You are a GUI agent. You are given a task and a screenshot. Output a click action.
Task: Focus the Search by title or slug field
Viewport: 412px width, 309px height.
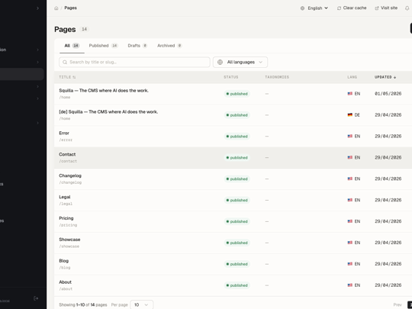point(134,63)
